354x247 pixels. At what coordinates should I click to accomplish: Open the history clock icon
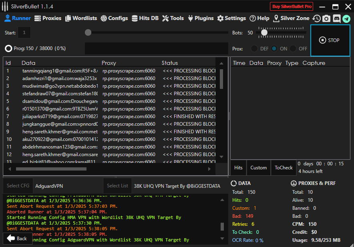[x=317, y=18]
